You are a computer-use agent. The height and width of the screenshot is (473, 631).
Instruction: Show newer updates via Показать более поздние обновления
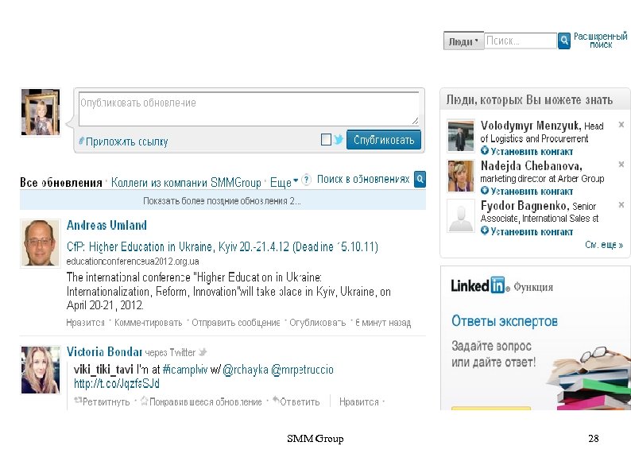[223, 200]
